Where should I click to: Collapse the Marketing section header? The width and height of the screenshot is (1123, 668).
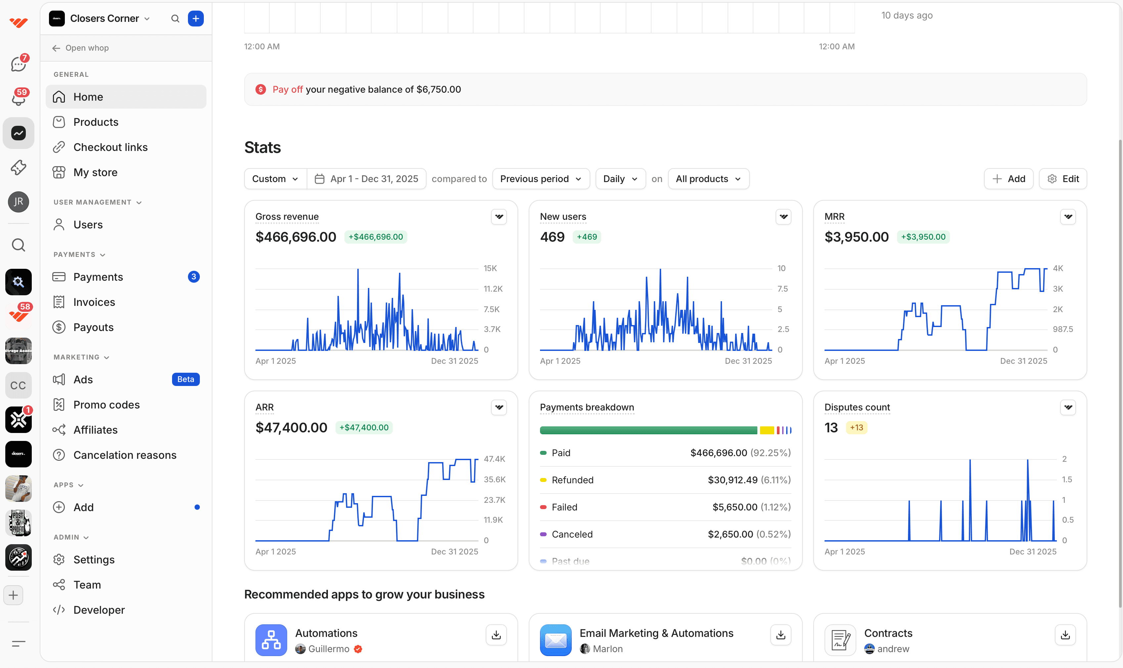tap(81, 357)
